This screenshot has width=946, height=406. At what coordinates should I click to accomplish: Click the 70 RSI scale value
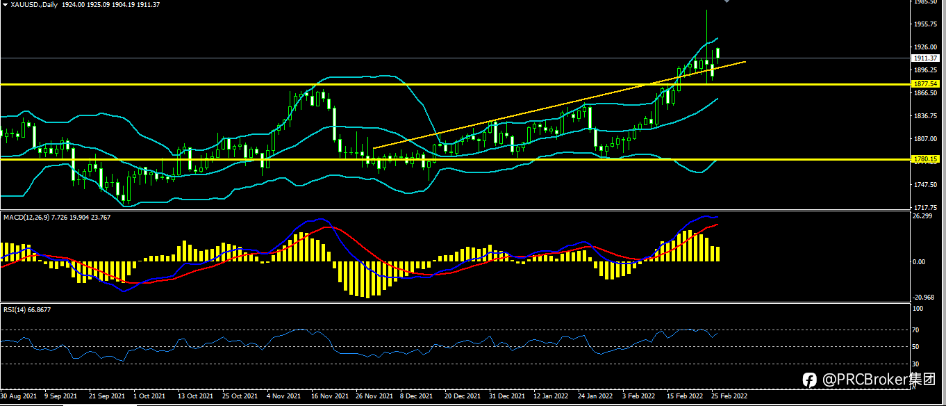pos(916,330)
